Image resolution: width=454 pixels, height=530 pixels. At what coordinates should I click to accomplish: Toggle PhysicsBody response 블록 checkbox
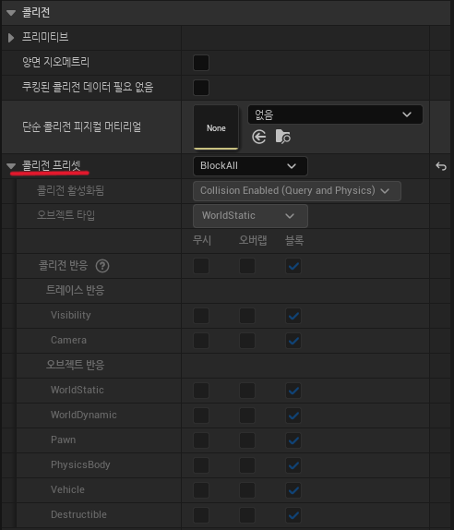click(x=293, y=465)
